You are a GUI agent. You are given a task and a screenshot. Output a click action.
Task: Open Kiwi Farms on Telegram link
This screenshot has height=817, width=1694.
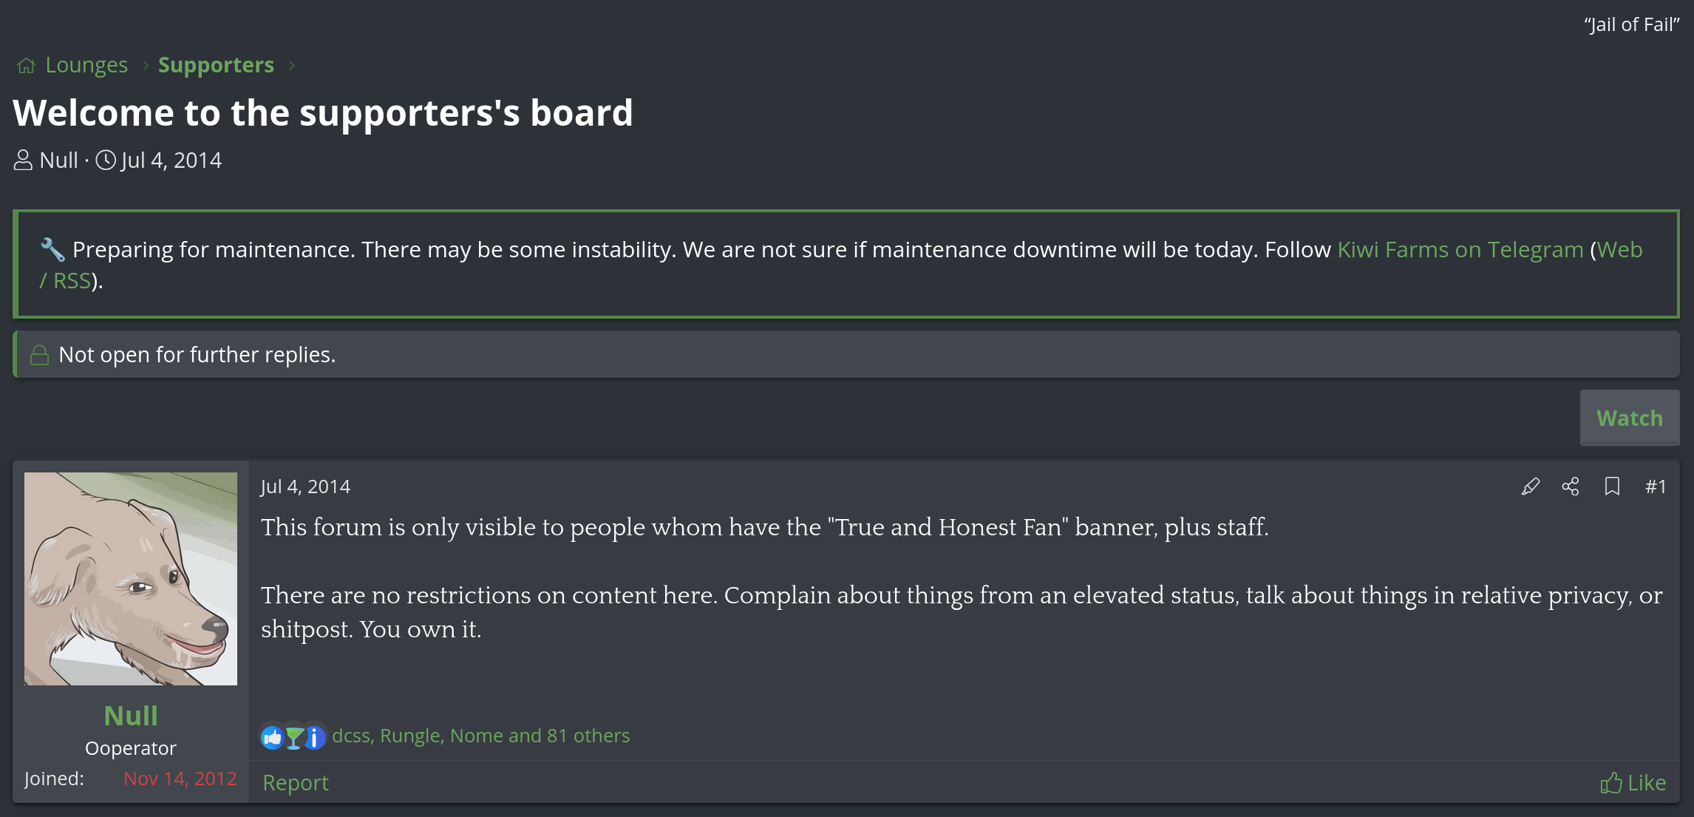point(1460,250)
